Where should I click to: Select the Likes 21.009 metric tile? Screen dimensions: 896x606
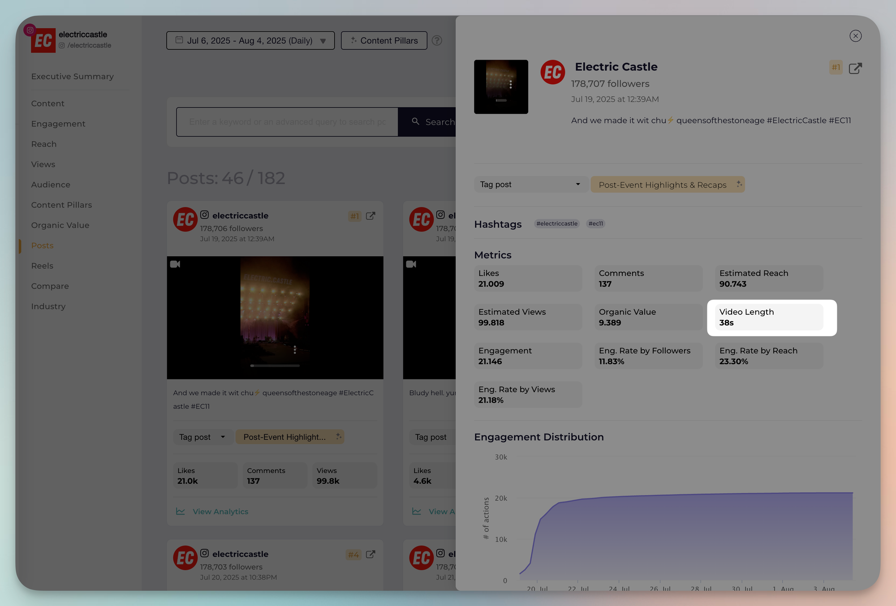click(x=528, y=278)
